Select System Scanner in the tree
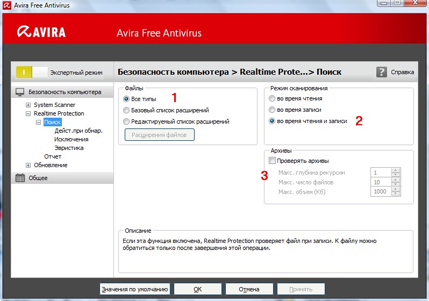The width and height of the screenshot is (429, 301). click(x=54, y=105)
